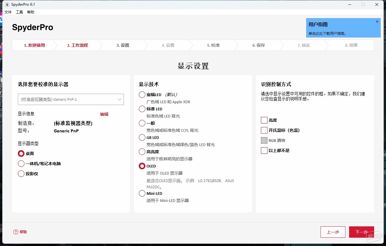Go to step 7. 核实
The height and width of the screenshot is (246, 386).
click(x=304, y=45)
